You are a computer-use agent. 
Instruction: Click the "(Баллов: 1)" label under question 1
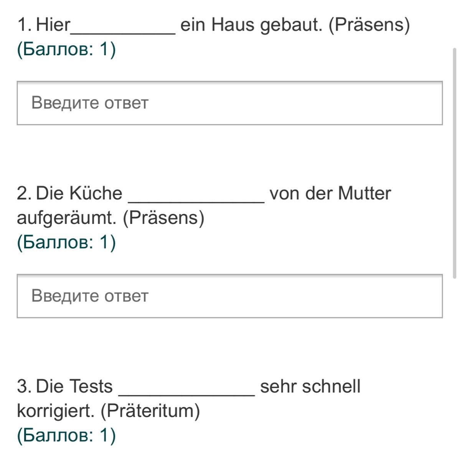pos(66,50)
